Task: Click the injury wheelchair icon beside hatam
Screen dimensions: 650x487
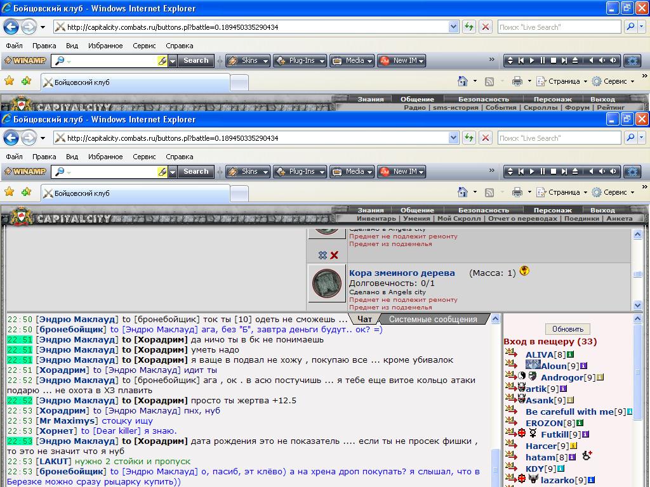Action: click(587, 456)
